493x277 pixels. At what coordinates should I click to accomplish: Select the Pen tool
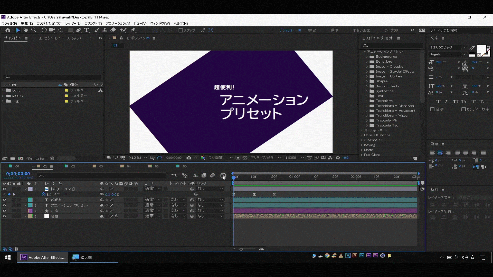[x=79, y=30]
